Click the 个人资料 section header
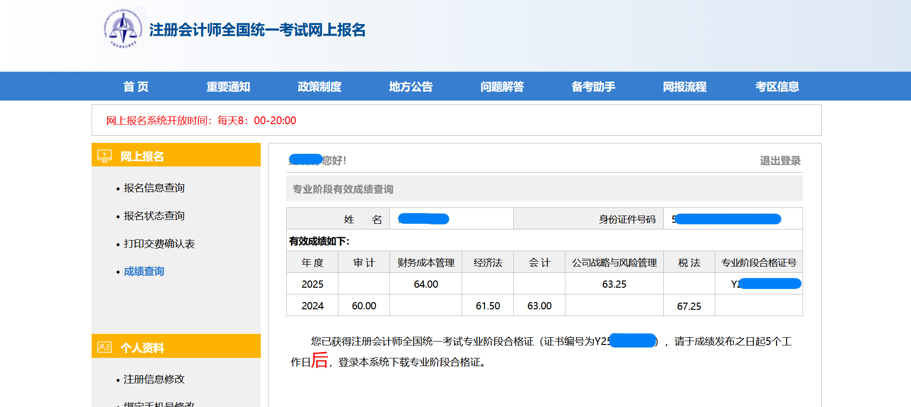Screen dimensions: 911x407 click(142, 347)
